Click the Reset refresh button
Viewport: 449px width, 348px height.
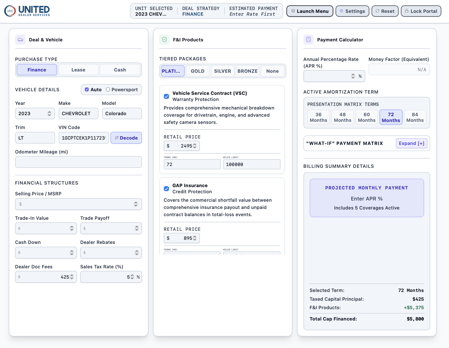385,11
